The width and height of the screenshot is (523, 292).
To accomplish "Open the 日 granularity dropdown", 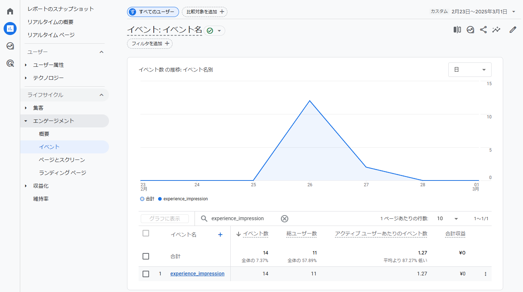I will pos(470,70).
